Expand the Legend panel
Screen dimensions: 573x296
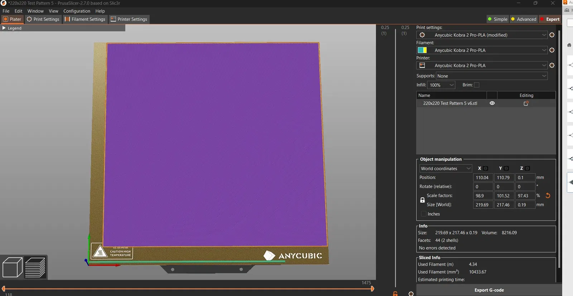pyautogui.click(x=12, y=28)
